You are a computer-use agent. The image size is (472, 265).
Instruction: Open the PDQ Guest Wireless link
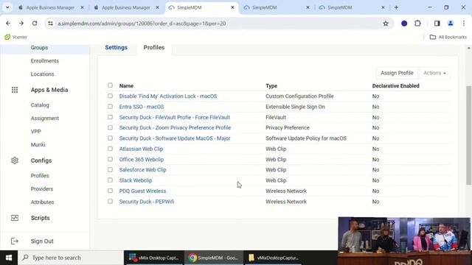click(142, 191)
